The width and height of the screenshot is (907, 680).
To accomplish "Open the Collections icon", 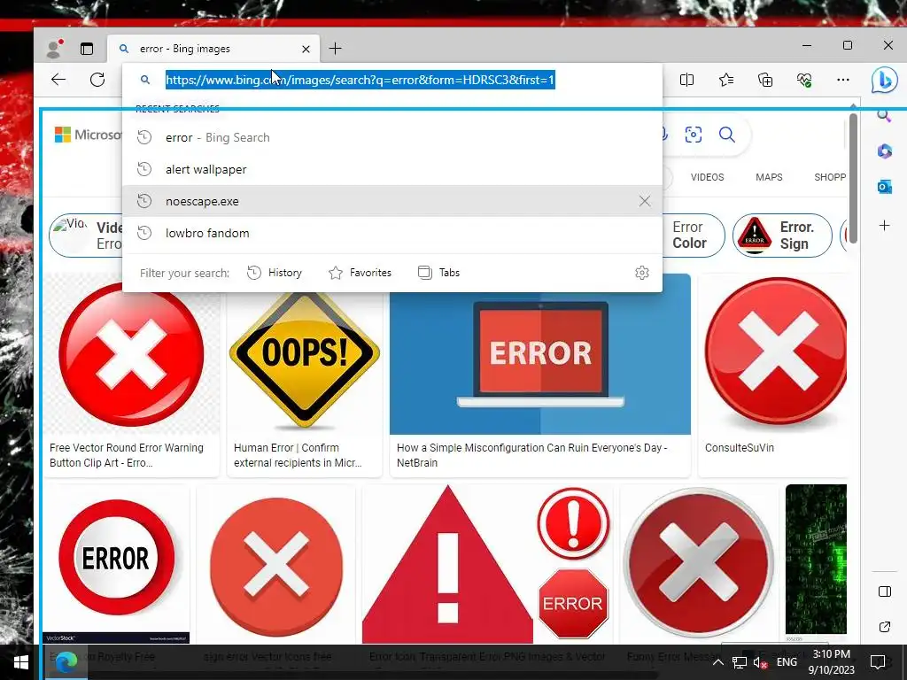I will pyautogui.click(x=765, y=80).
